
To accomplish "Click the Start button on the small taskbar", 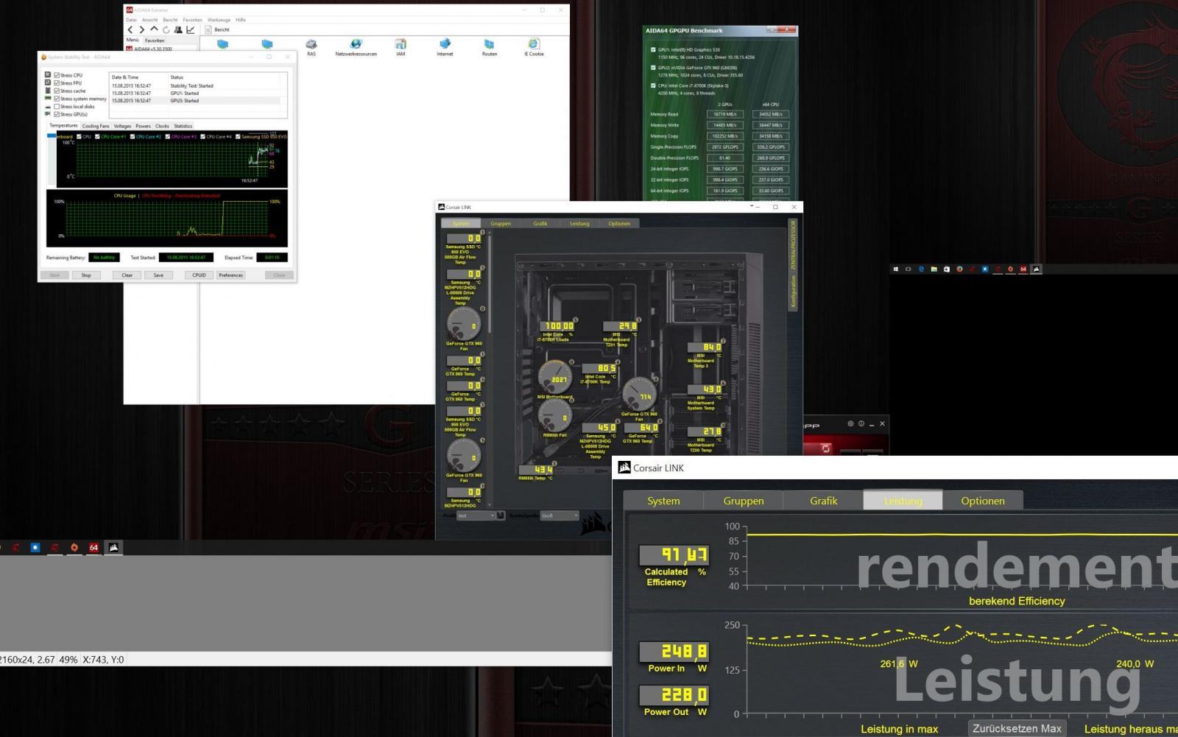I will click(896, 269).
